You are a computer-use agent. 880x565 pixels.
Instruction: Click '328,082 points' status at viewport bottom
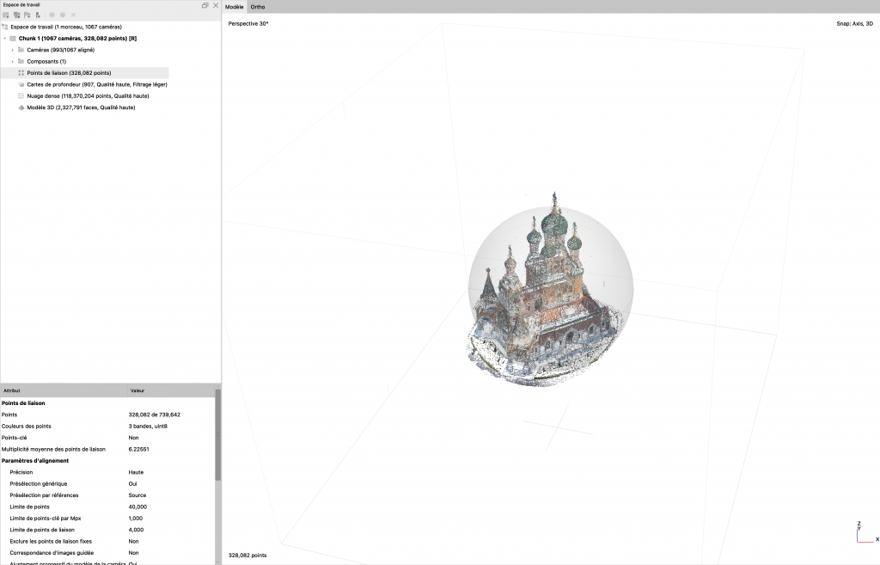[247, 556]
